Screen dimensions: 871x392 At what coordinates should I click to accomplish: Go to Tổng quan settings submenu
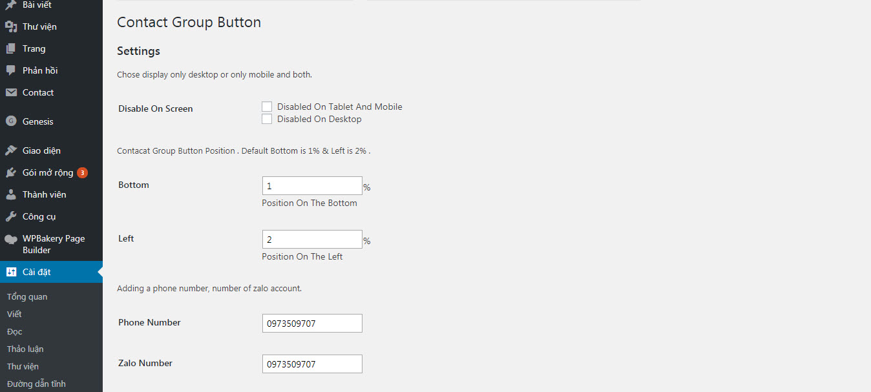tap(27, 296)
